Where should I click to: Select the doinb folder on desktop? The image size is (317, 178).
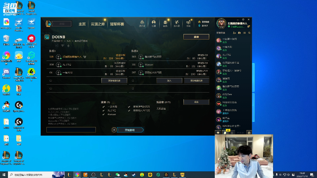point(6,123)
